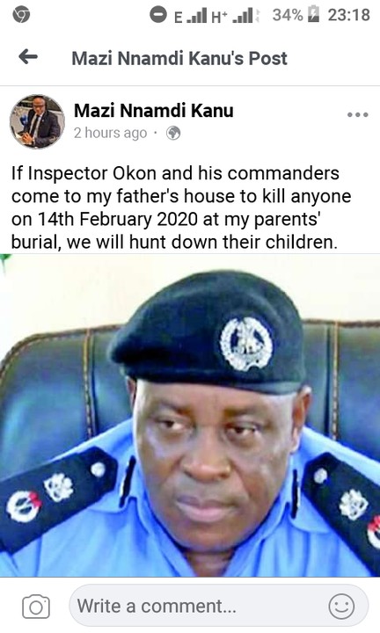Open the police officer photo

pyautogui.click(x=190, y=415)
